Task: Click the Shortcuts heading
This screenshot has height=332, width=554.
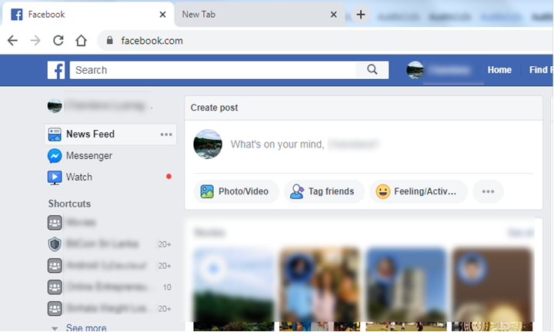Action: (x=69, y=204)
